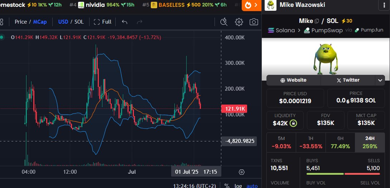Click the 121.91K current price label

point(234,109)
